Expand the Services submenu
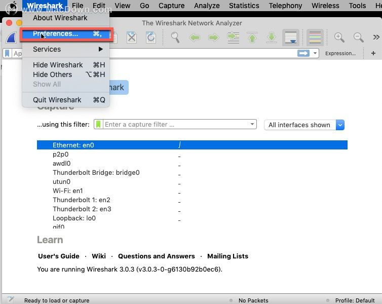This screenshot has width=382, height=304. (66, 49)
